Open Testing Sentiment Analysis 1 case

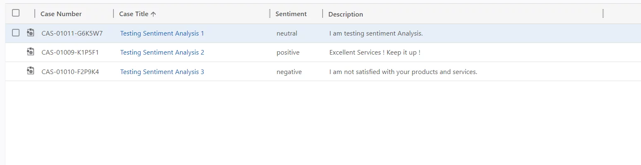(x=162, y=33)
